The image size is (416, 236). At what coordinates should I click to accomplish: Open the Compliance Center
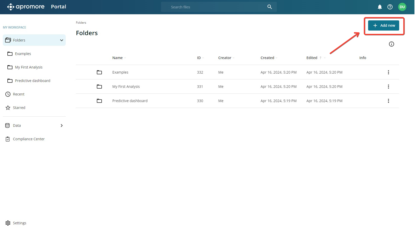29,139
